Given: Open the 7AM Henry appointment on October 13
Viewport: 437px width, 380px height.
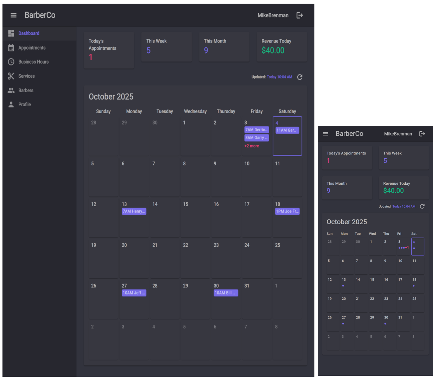Looking at the screenshot, I should click(134, 211).
